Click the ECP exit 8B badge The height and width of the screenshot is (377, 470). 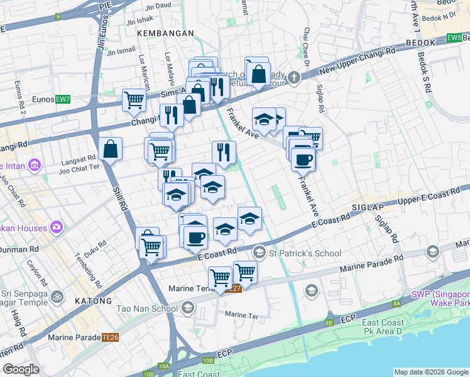pyautogui.click(x=329, y=323)
